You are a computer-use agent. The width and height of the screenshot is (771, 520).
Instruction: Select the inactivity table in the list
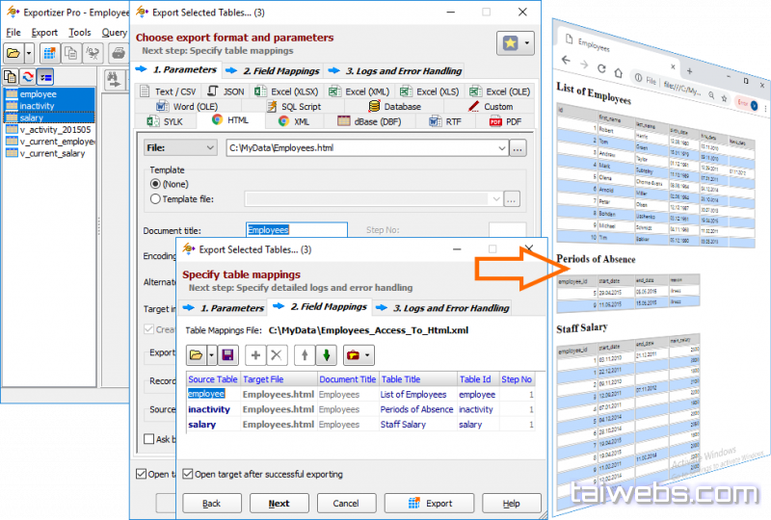[49, 106]
